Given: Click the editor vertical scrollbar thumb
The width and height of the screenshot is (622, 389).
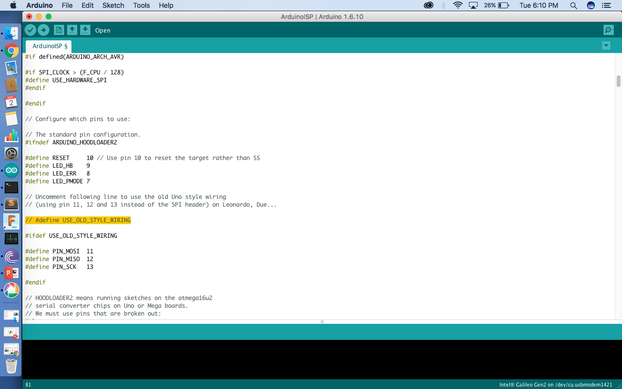Looking at the screenshot, I should coord(618,81).
